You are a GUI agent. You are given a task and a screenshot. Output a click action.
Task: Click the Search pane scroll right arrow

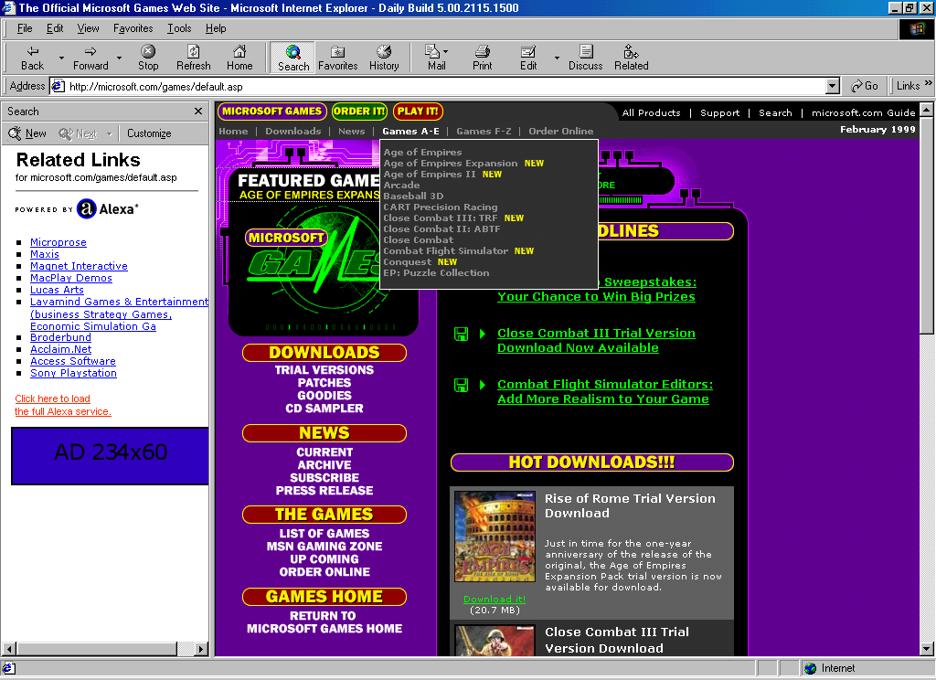201,649
